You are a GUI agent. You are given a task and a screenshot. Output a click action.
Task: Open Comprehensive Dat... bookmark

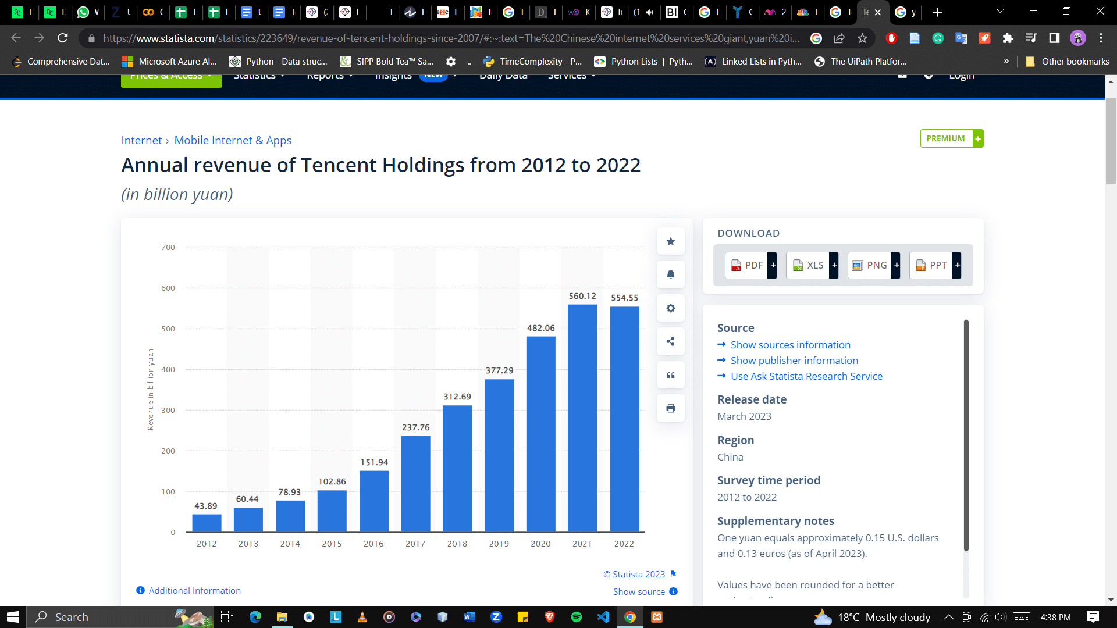pyautogui.click(x=61, y=62)
